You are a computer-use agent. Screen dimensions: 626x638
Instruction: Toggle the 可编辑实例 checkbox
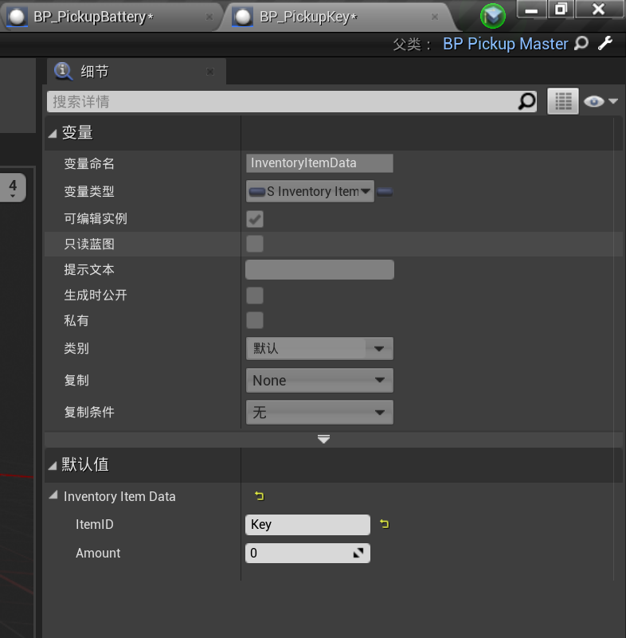click(x=255, y=219)
